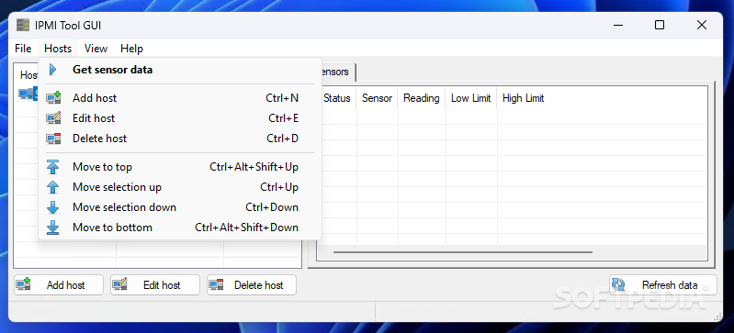Click the Delete host menu icon
The height and width of the screenshot is (333, 734).
(53, 139)
